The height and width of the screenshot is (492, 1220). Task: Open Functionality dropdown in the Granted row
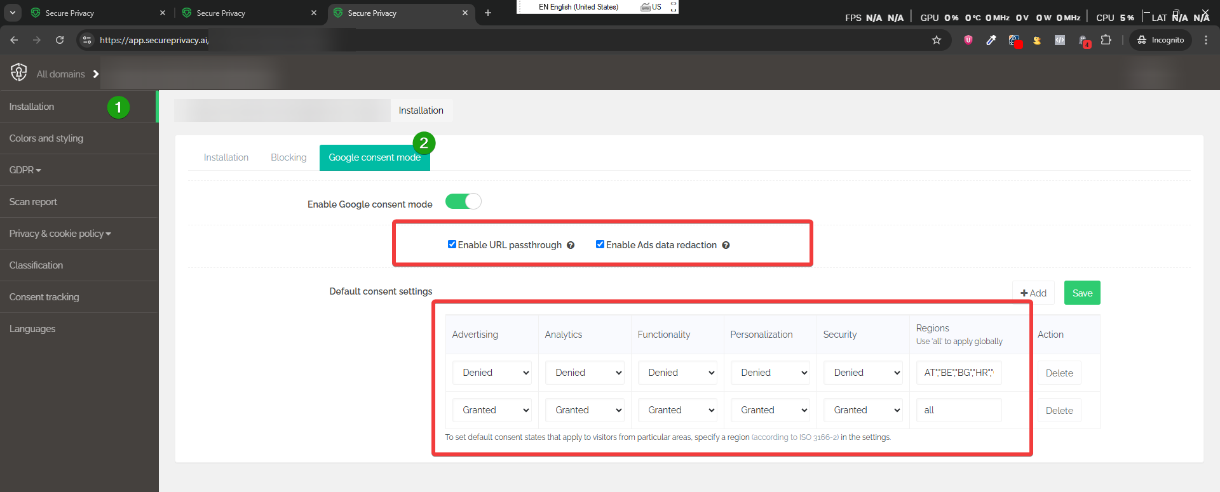677,410
